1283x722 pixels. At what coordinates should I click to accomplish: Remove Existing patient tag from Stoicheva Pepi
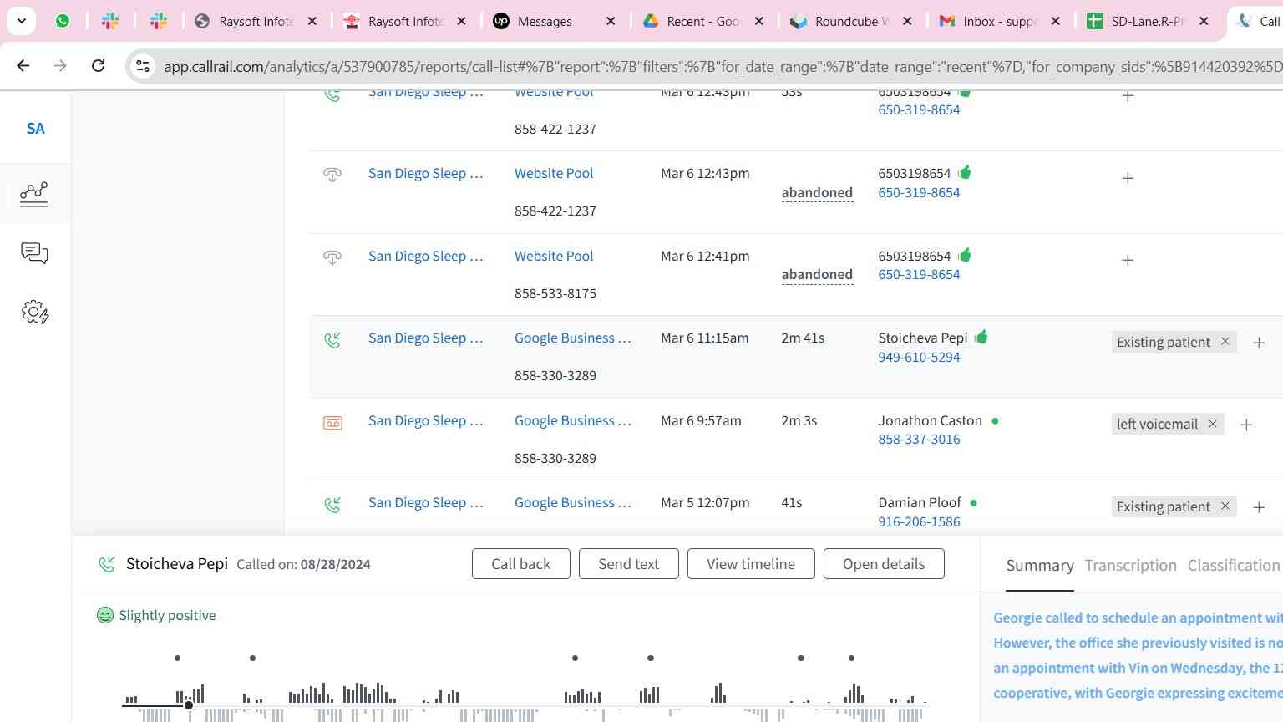[x=1225, y=342]
